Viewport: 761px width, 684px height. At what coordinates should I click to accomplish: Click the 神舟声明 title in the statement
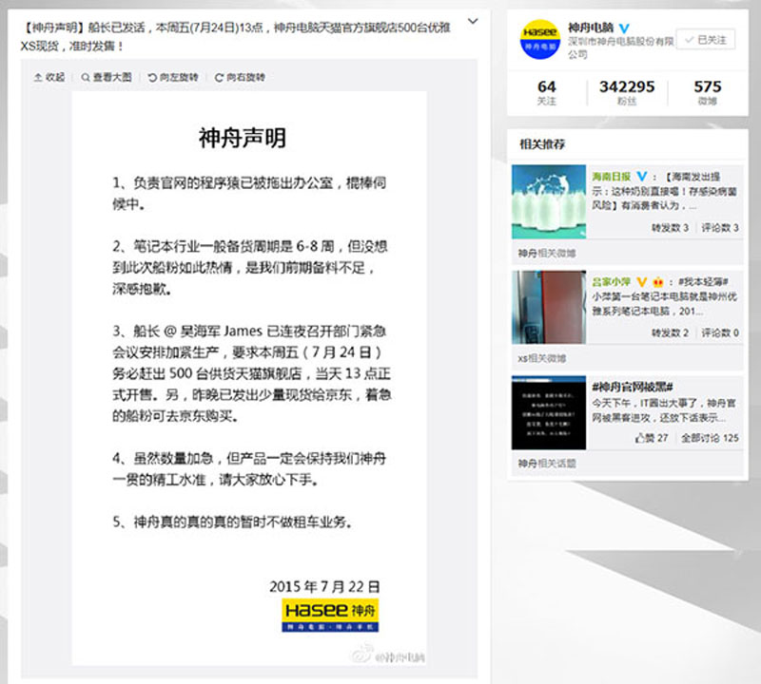tap(243, 138)
